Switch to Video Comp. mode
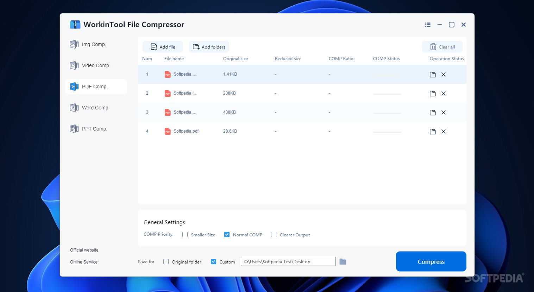Screen dimensions: 534x292 96,65
